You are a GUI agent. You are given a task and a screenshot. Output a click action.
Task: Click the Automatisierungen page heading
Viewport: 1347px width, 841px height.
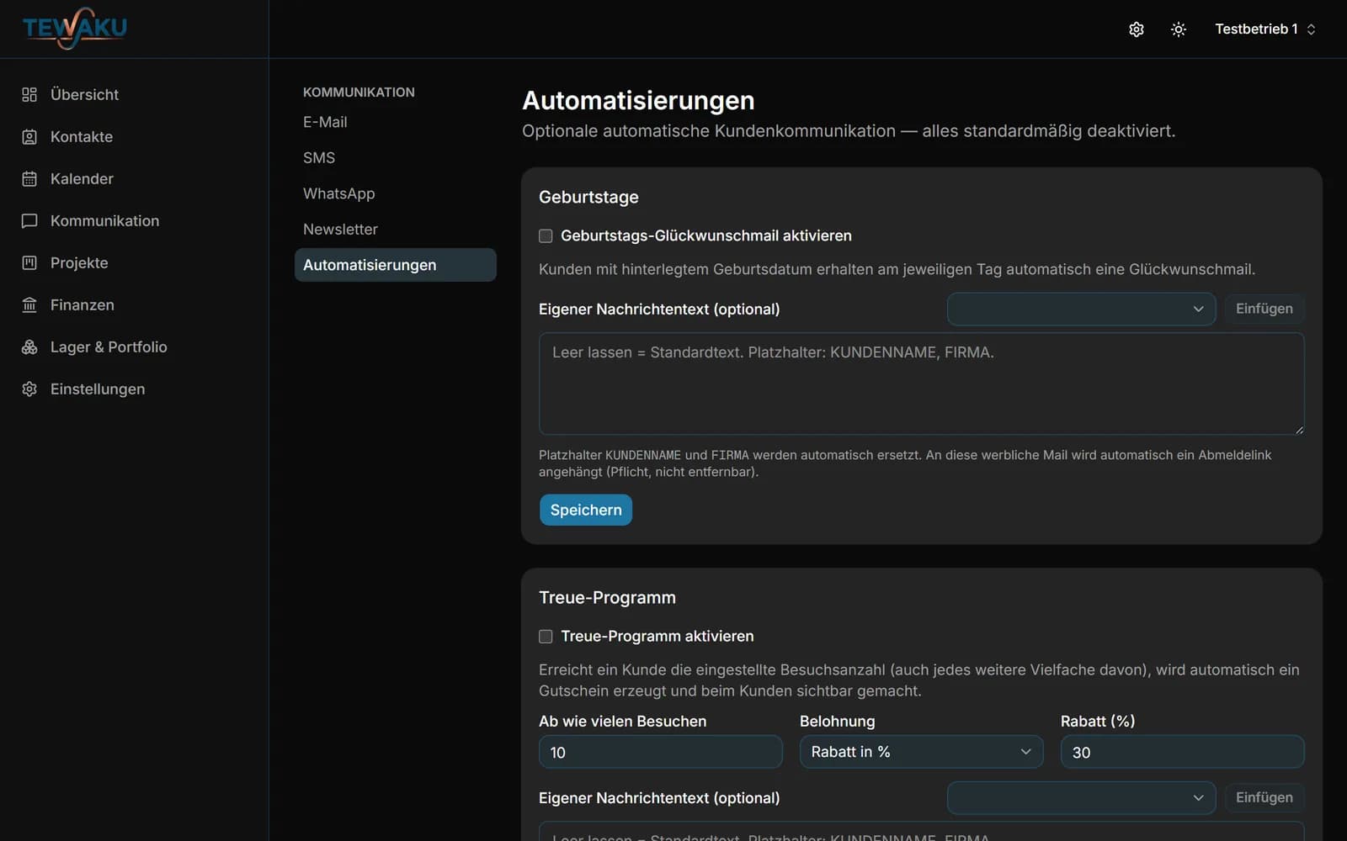coord(638,101)
